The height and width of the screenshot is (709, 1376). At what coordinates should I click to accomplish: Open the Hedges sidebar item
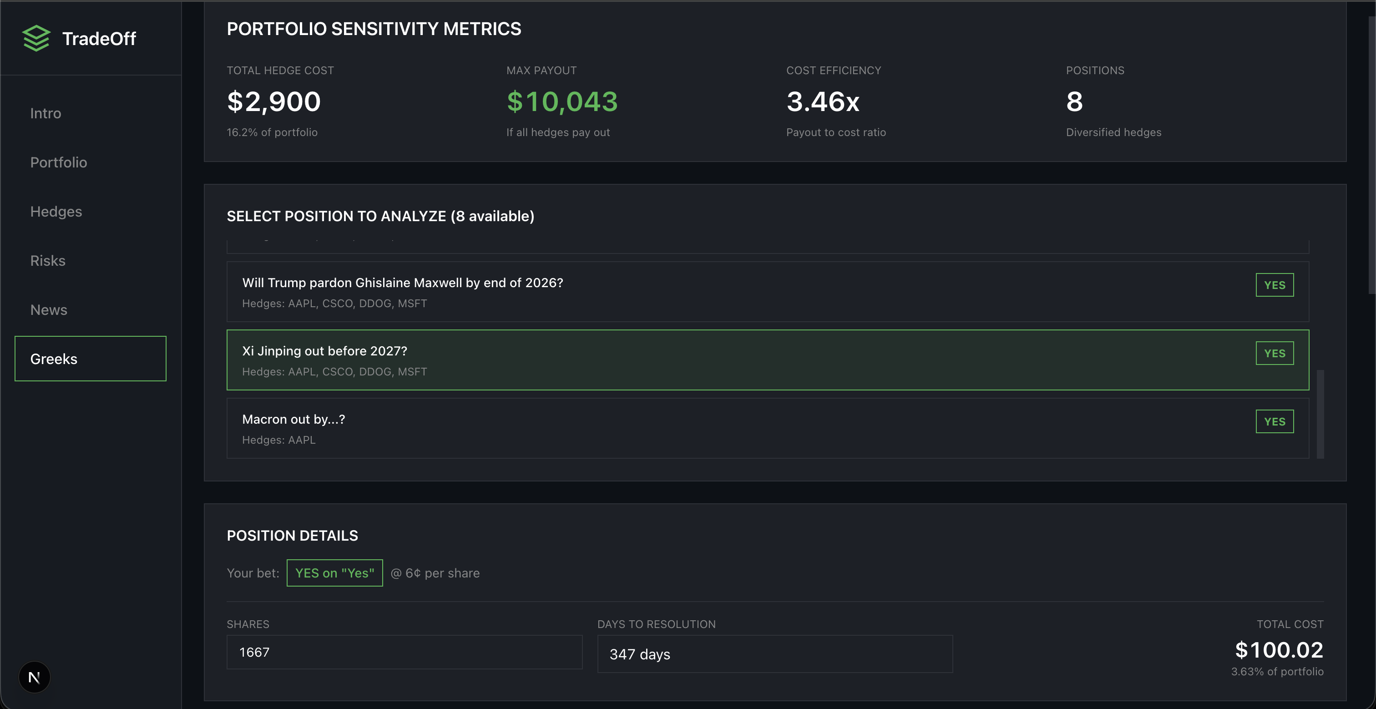coord(56,212)
